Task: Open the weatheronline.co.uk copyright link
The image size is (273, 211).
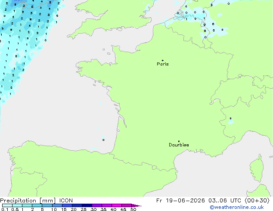Action: coord(237,207)
